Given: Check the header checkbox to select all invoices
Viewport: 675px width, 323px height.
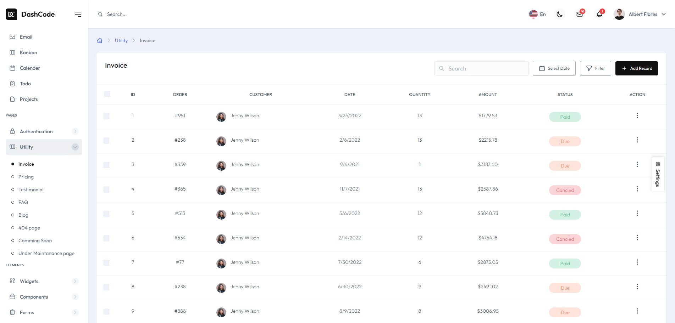Looking at the screenshot, I should tap(106, 94).
